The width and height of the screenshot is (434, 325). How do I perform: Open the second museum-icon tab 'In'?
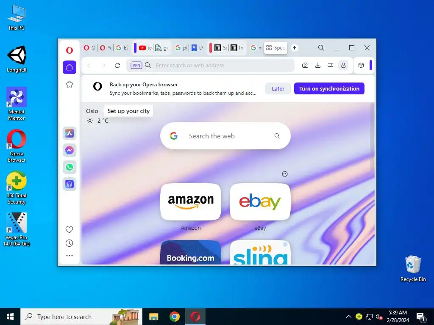tap(237, 48)
